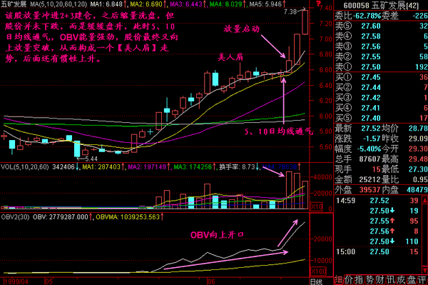Select the 卖⑤ row at 27.60
Screen dimensions: 428x285
click(x=382, y=26)
